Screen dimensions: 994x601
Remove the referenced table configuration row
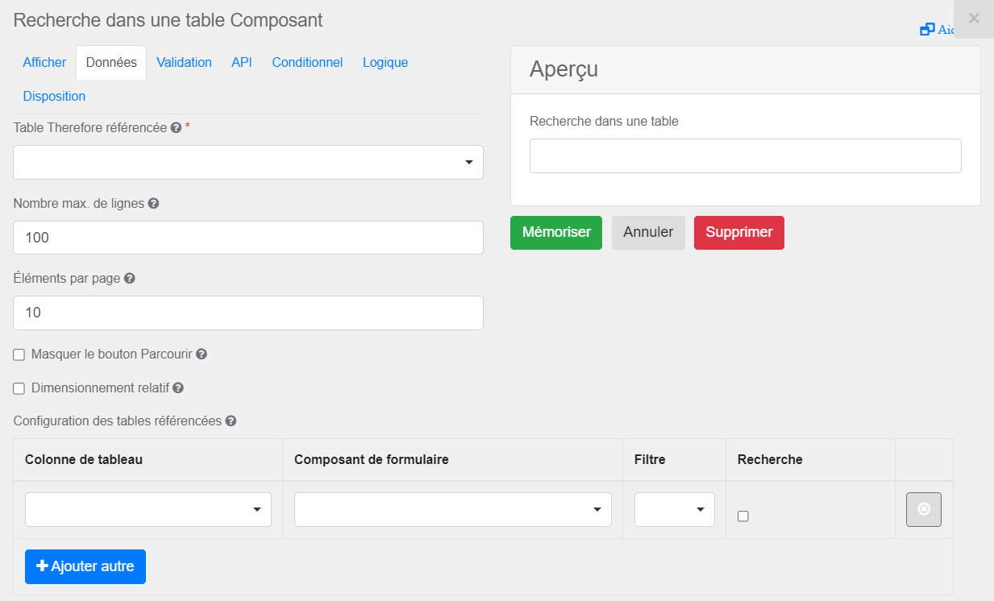coord(923,509)
